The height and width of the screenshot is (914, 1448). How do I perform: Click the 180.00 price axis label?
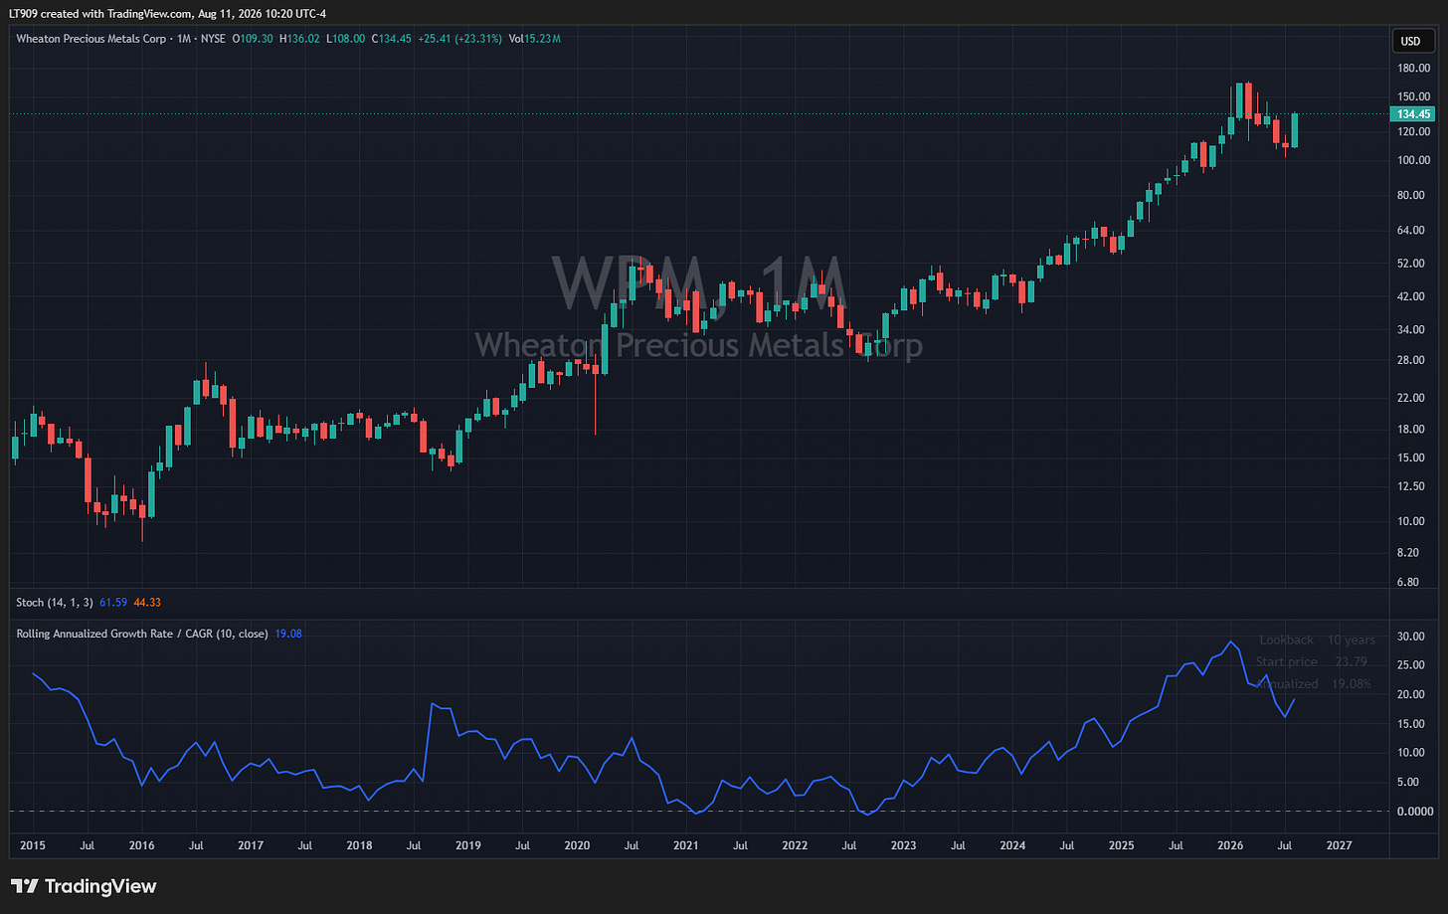click(x=1413, y=68)
